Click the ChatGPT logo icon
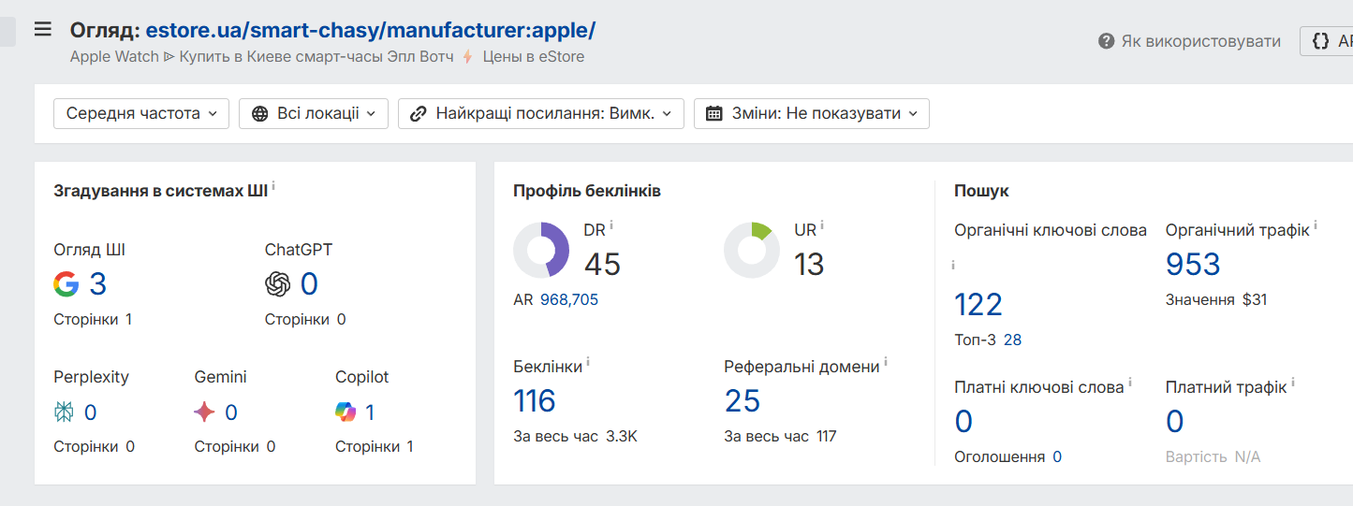 278,283
